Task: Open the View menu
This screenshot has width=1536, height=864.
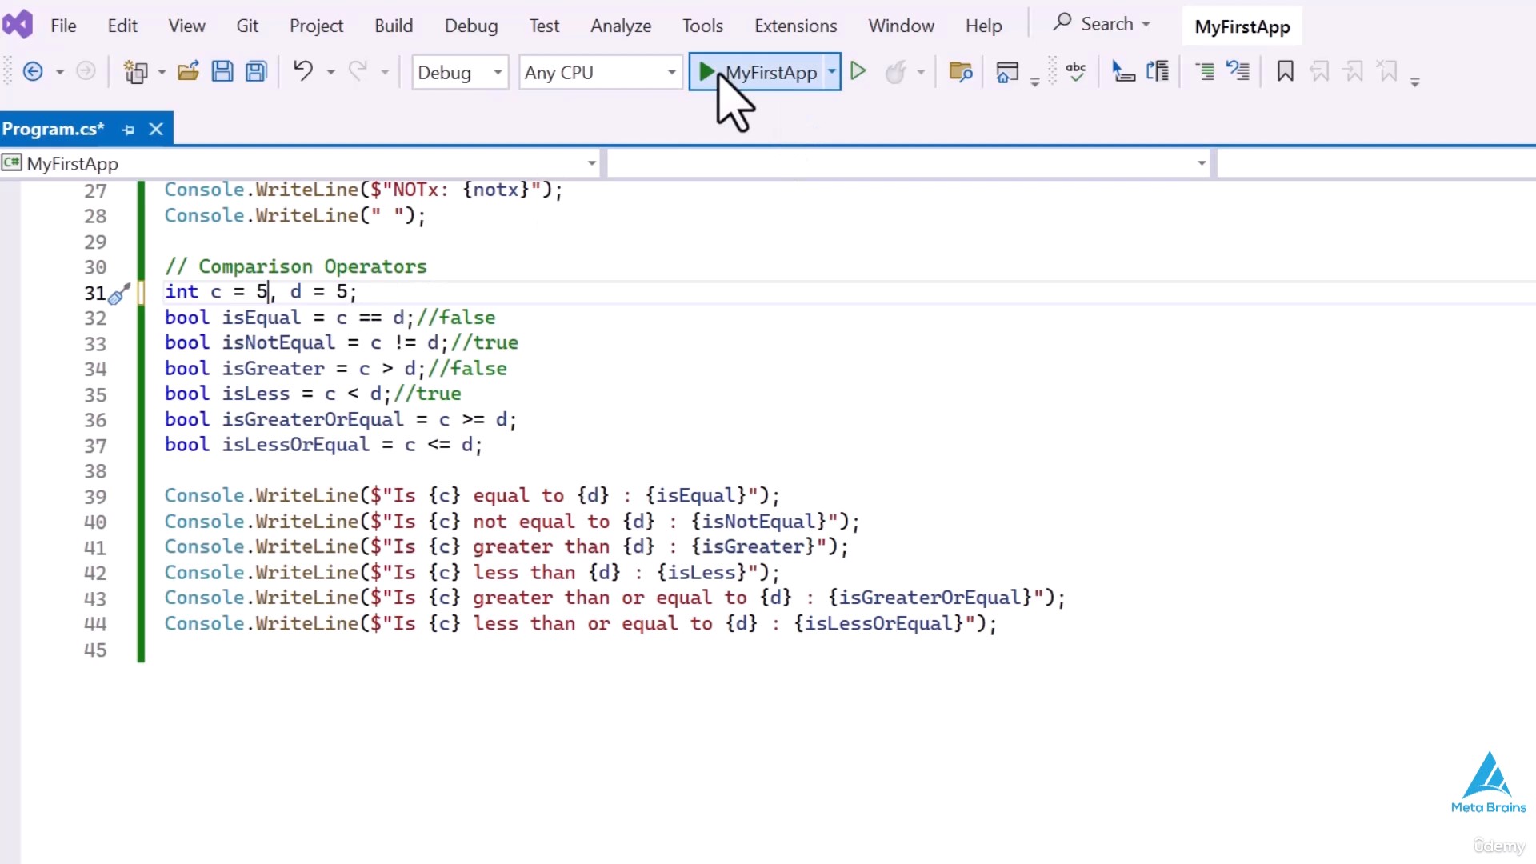Action: pos(186,26)
